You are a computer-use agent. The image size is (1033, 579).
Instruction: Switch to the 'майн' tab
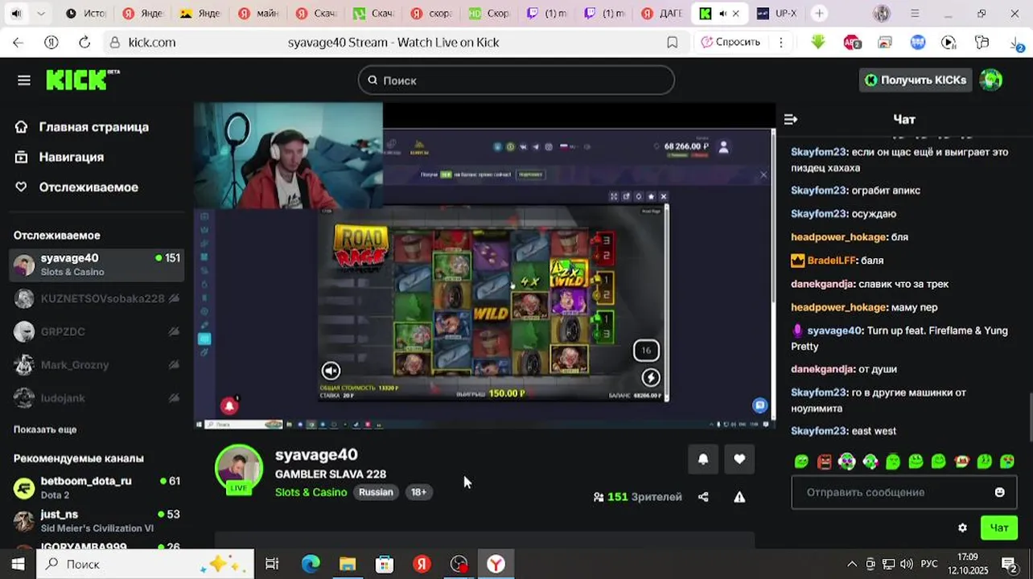258,14
